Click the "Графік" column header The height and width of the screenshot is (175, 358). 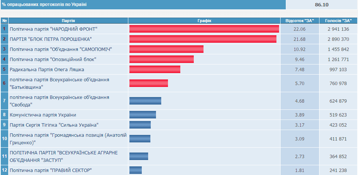tap(204, 21)
